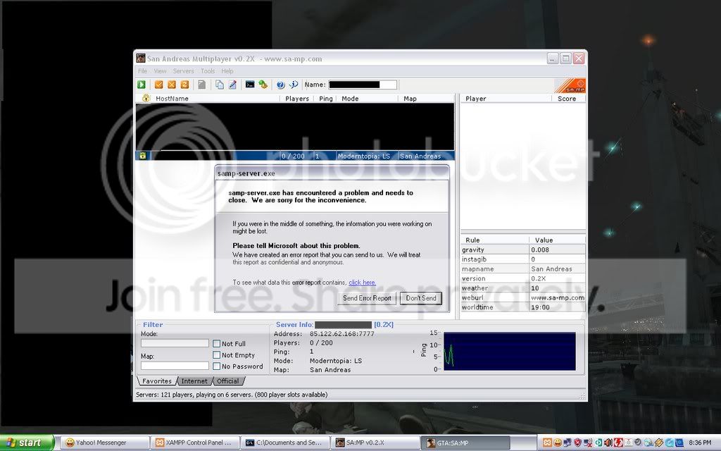Enable the Not Empty checkbox
The image size is (721, 451).
click(217, 355)
